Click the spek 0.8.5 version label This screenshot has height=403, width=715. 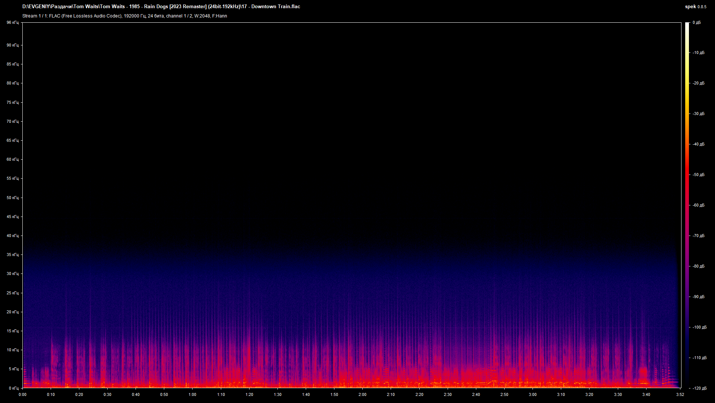pyautogui.click(x=696, y=6)
